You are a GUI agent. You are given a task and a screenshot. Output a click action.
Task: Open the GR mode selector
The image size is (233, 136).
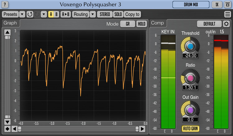tap(128, 24)
